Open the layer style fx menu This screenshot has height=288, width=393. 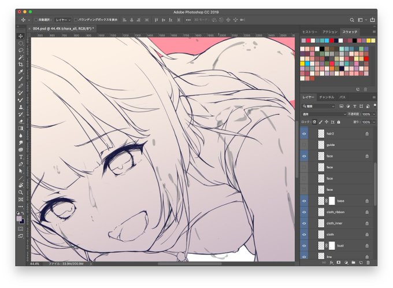tap(331, 263)
